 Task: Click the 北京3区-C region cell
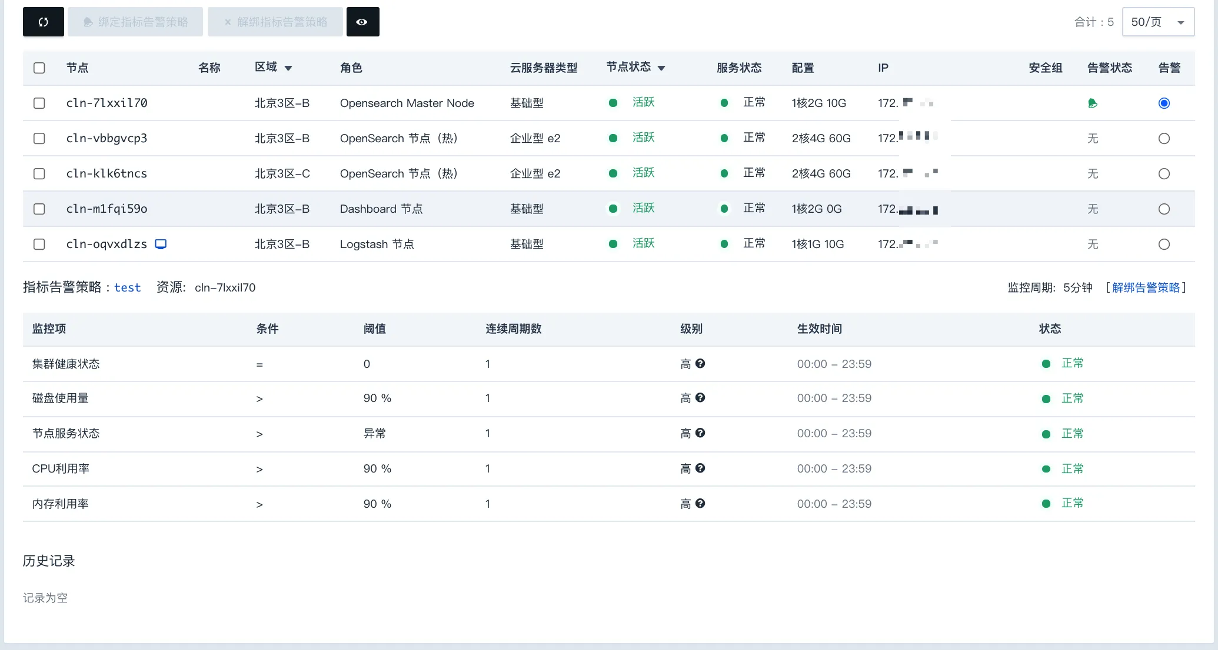point(282,173)
